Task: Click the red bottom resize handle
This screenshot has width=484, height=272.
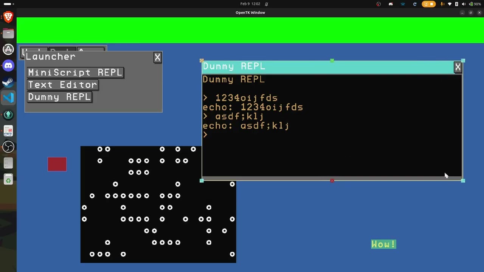Action: coord(332,181)
